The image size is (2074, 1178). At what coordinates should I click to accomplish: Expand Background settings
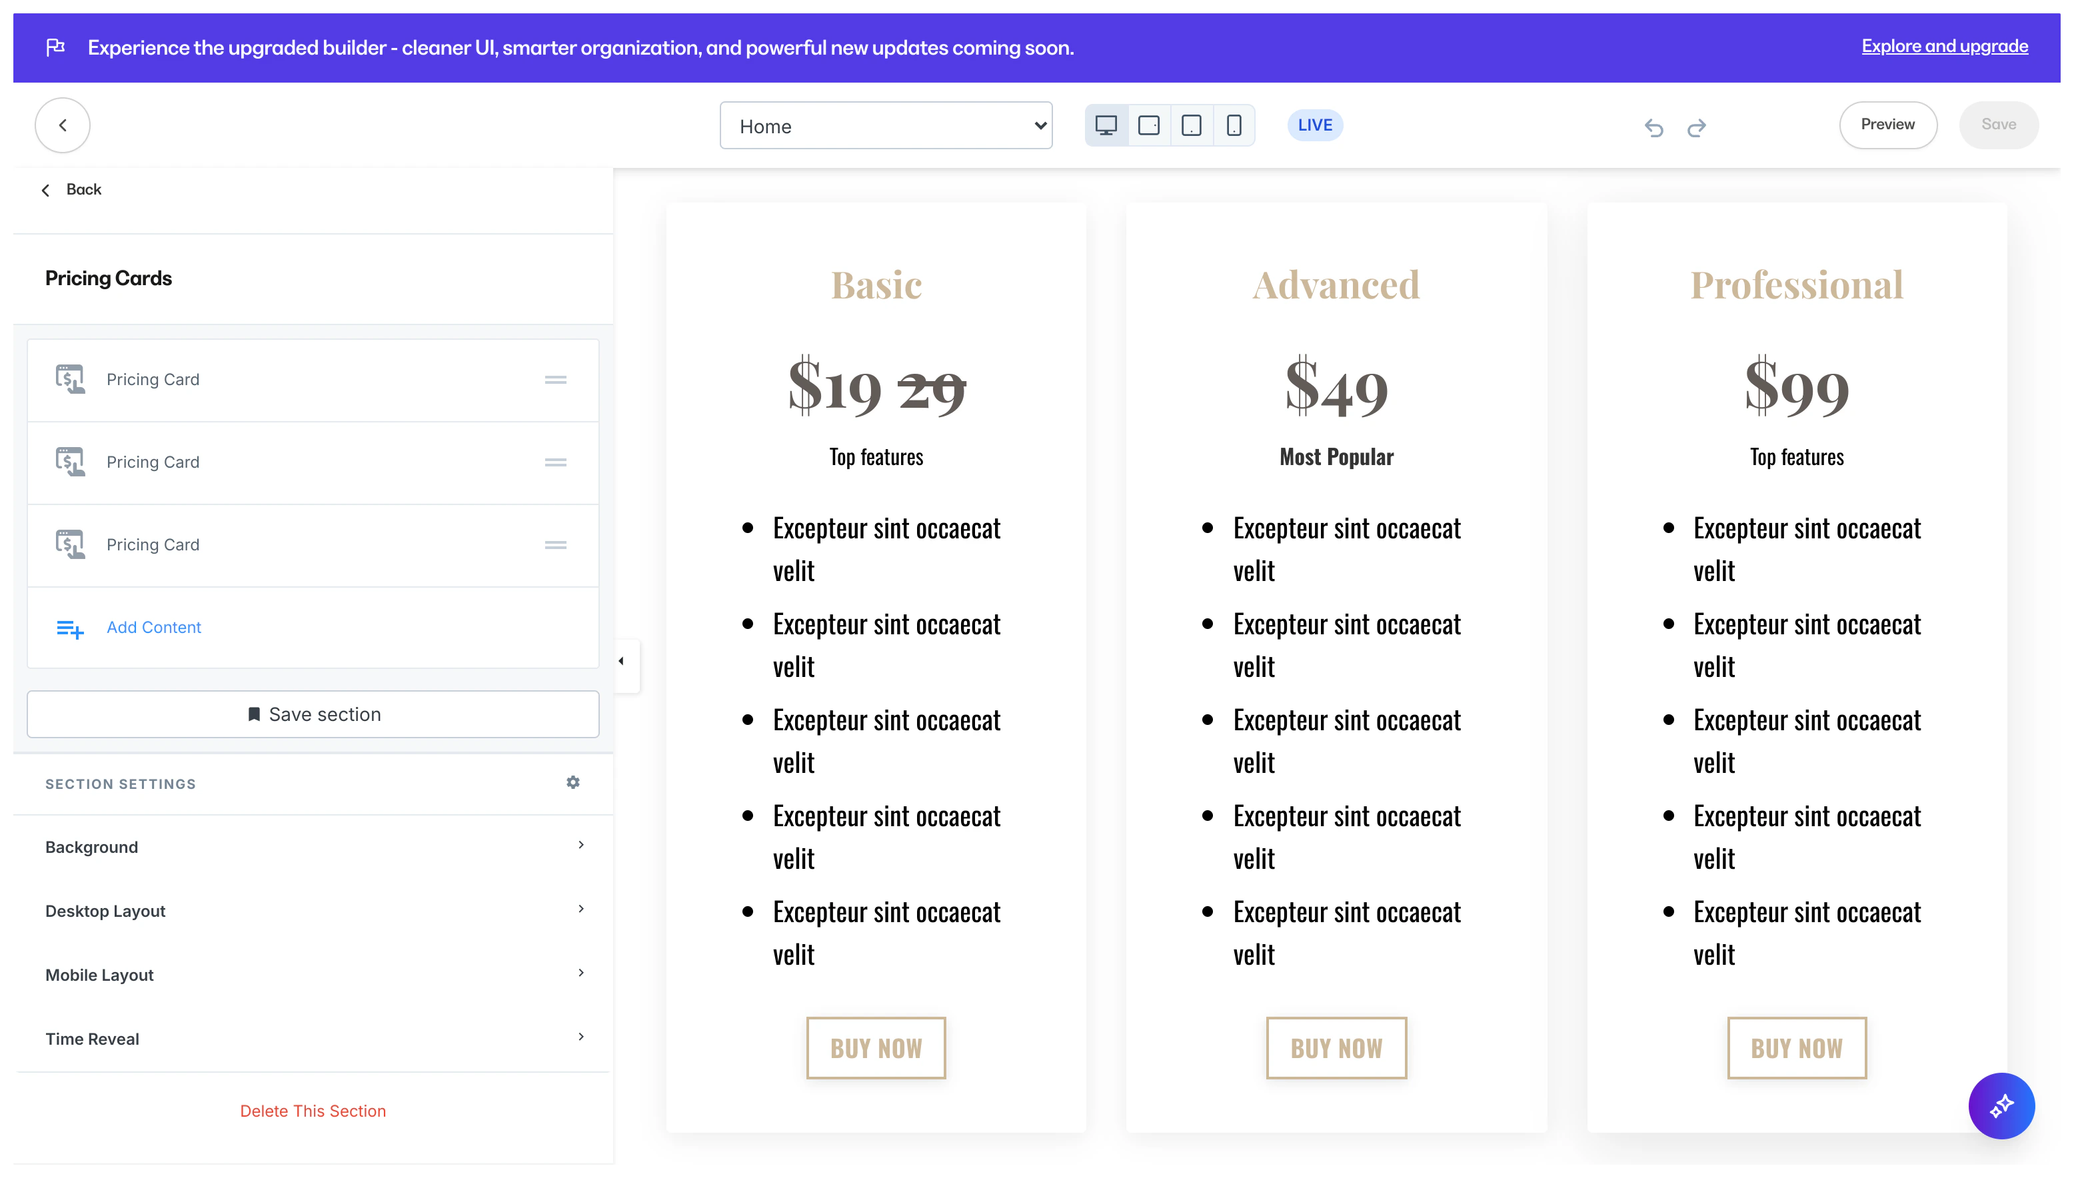click(313, 847)
